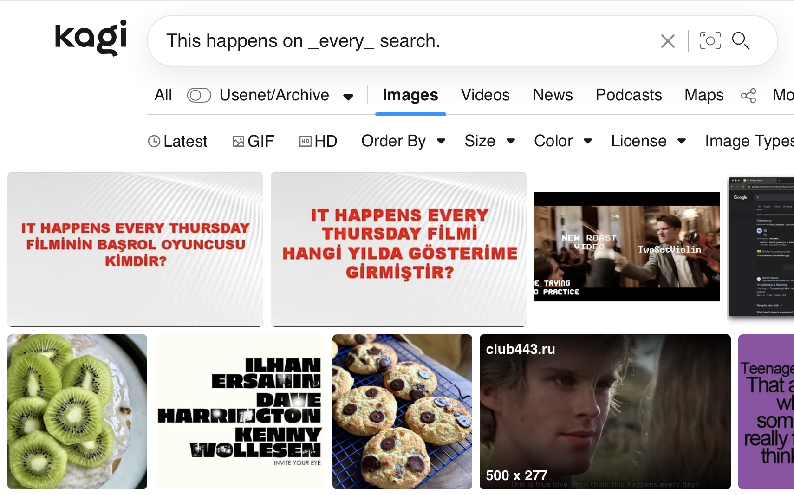The width and height of the screenshot is (794, 495).
Task: Click the share icon next to Maps
Action: click(x=748, y=96)
